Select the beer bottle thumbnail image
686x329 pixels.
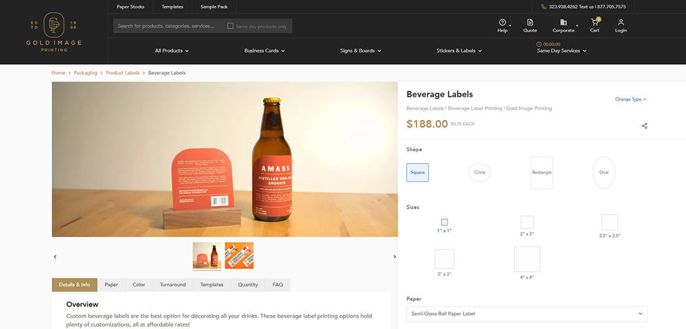point(207,255)
